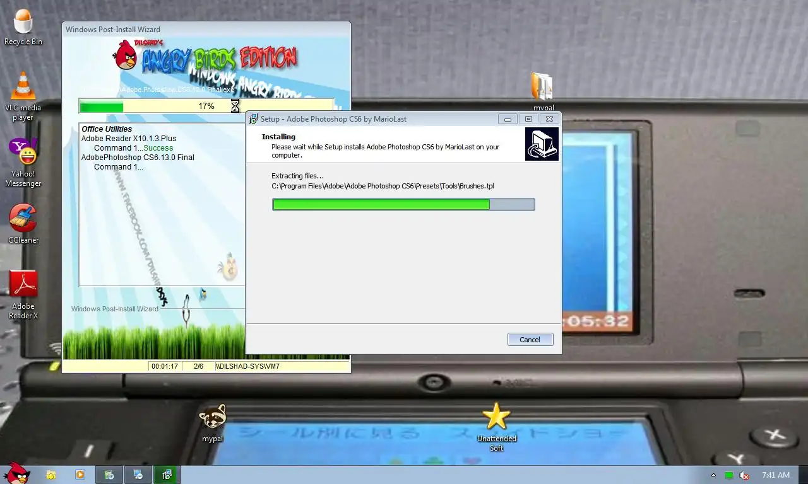Image resolution: width=808 pixels, height=484 pixels.
Task: Launch VLC media player from desktop
Action: click(23, 96)
